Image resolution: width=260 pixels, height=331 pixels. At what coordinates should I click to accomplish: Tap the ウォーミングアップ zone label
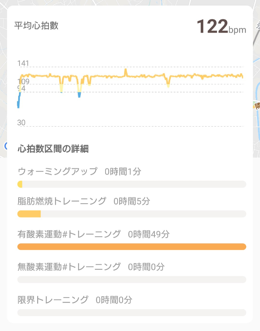[x=58, y=171]
